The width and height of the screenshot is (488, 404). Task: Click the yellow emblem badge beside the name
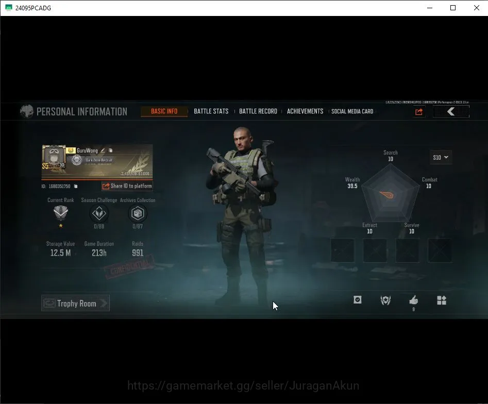(x=71, y=150)
